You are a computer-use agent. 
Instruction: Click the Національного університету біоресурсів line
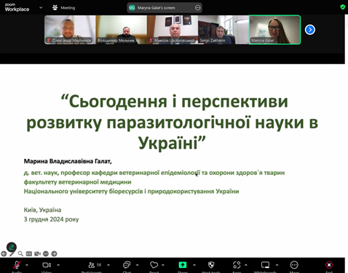tap(131, 191)
